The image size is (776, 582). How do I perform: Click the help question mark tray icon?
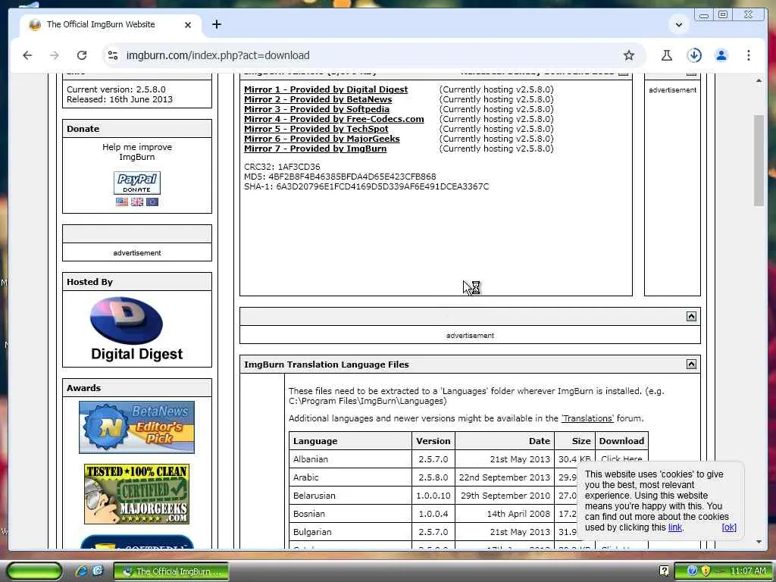pyautogui.click(x=664, y=571)
